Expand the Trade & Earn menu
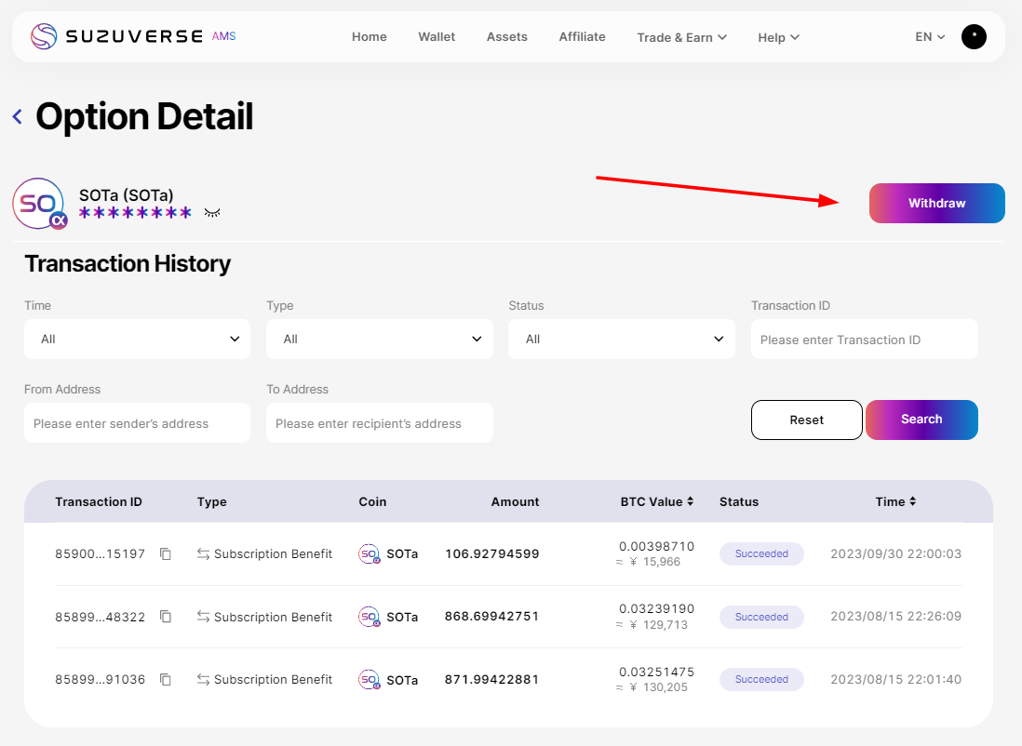Viewport: 1022px width, 746px height. click(681, 37)
